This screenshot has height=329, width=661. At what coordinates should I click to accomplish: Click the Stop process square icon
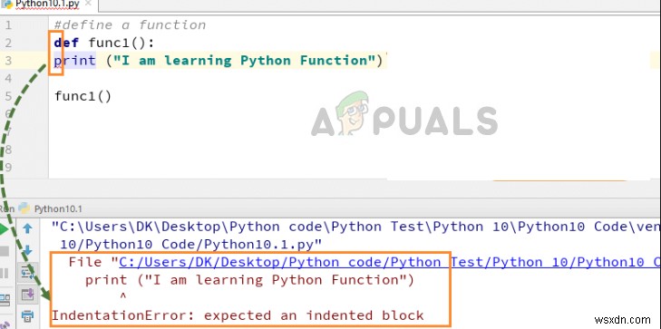4,251
